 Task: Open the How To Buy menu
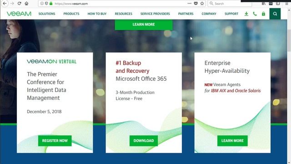(97, 14)
